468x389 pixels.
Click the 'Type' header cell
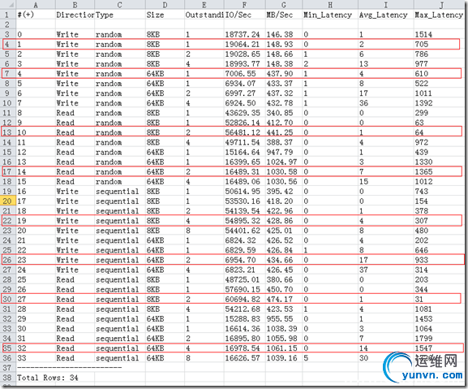click(x=120, y=15)
